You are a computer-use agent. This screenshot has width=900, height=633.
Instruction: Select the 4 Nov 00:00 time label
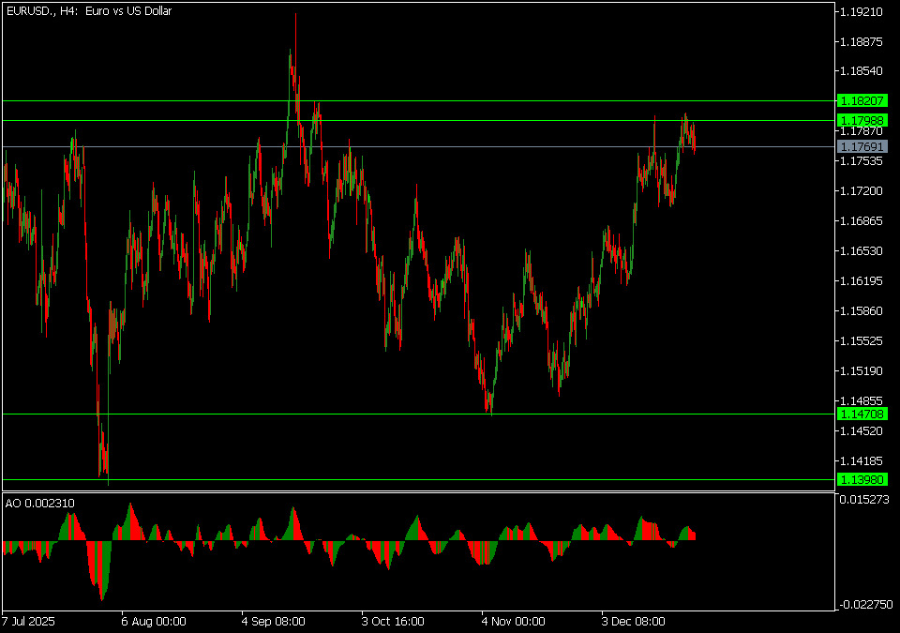(513, 621)
